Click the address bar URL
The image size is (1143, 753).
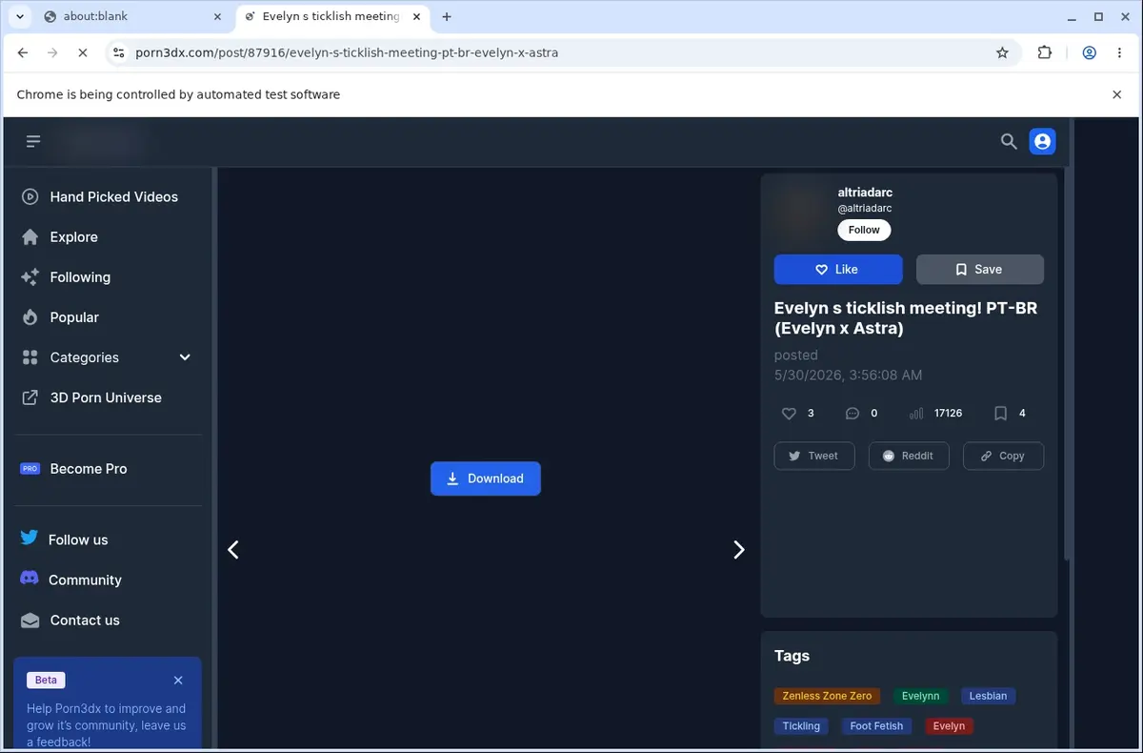(347, 52)
